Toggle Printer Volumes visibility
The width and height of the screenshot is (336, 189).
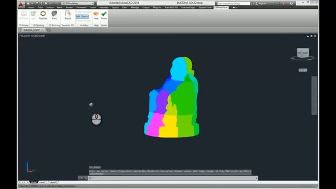point(83,12)
